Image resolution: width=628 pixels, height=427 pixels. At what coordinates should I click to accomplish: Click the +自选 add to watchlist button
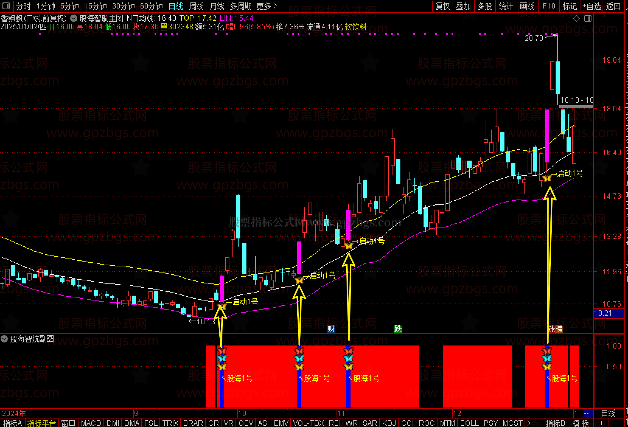click(x=592, y=6)
